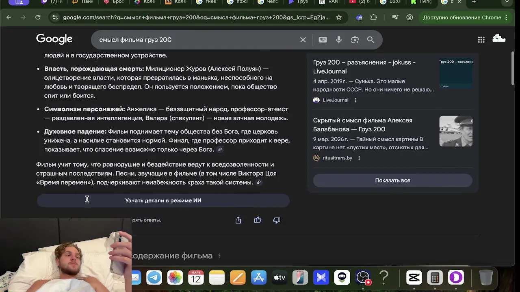The width and height of the screenshot is (520, 292).
Task: Open the Google apps grid
Action: (x=481, y=40)
